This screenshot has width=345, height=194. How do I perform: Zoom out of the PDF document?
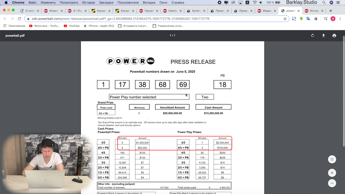coord(332,183)
